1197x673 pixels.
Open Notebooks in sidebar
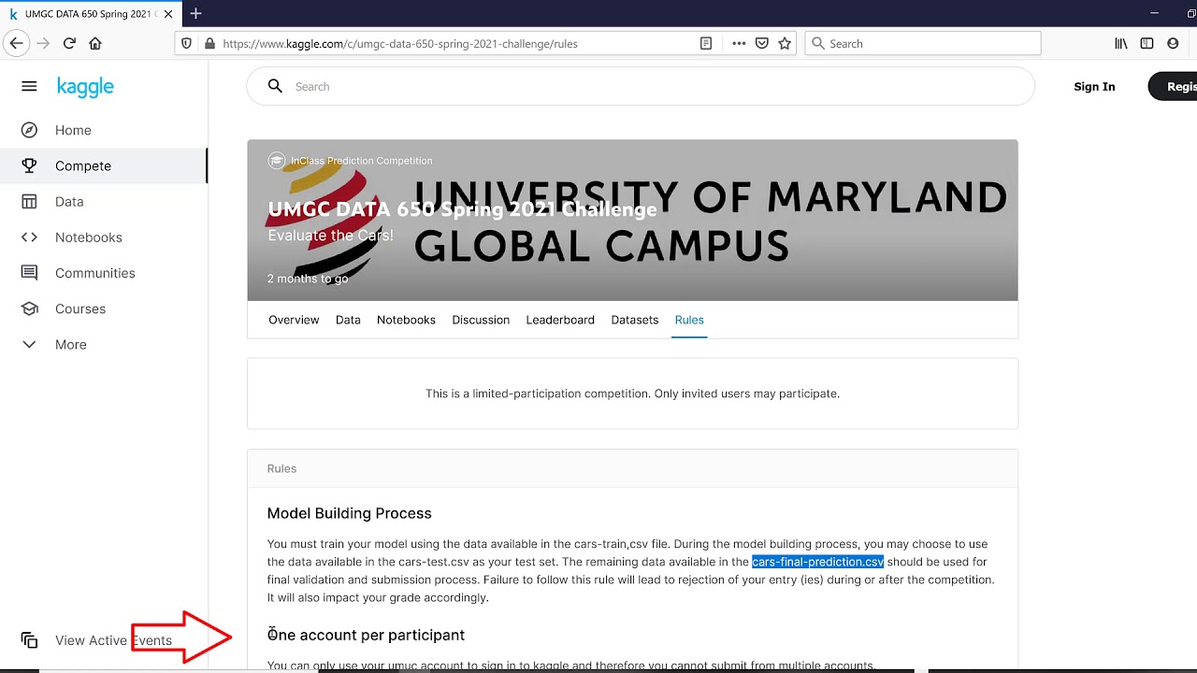point(89,237)
